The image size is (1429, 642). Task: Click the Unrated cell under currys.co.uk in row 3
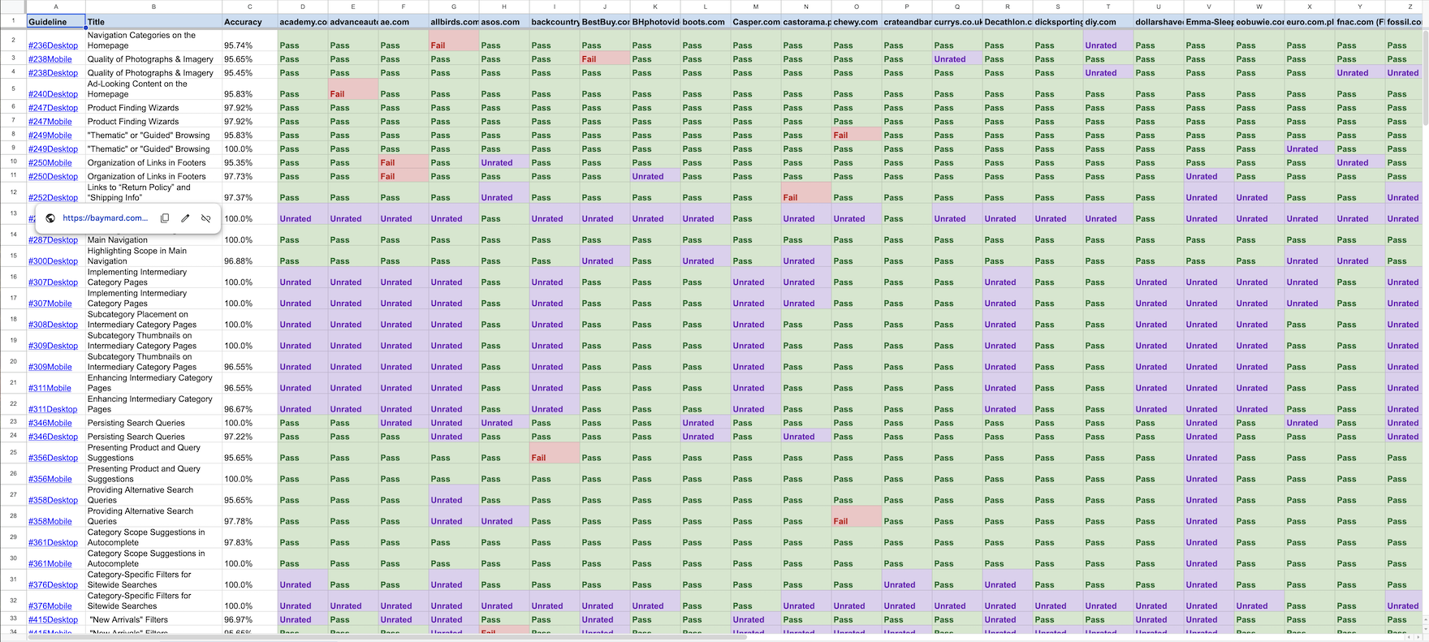956,59
